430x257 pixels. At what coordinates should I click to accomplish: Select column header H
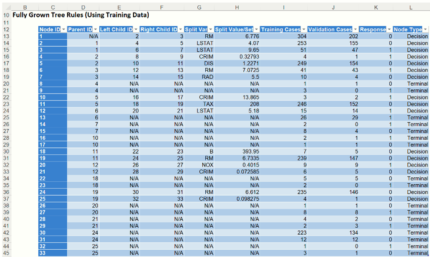(237, 7)
